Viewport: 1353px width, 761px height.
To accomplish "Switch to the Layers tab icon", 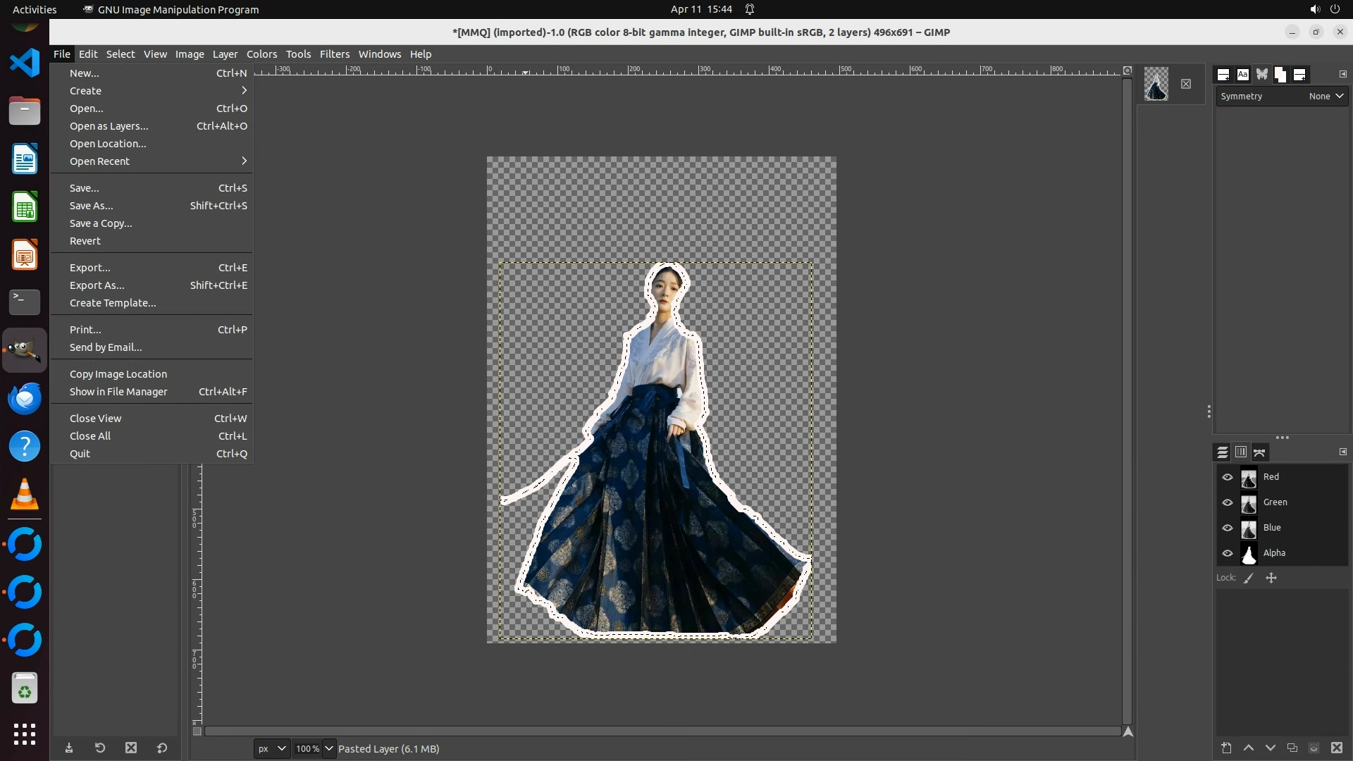I will click(x=1223, y=452).
